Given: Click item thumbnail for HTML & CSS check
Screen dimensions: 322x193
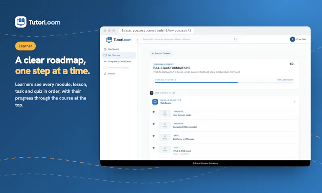Looking at the screenshot, I should [165, 149].
